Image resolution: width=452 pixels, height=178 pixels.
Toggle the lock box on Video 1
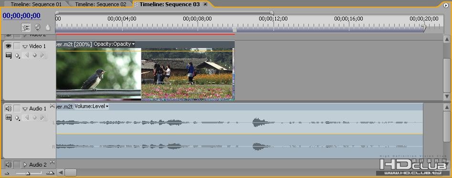coord(17,46)
